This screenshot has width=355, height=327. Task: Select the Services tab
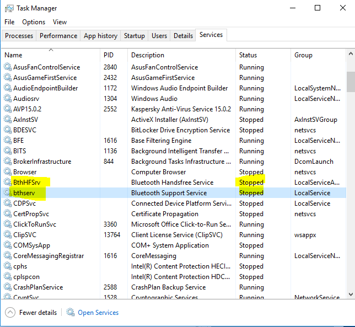[211, 35]
